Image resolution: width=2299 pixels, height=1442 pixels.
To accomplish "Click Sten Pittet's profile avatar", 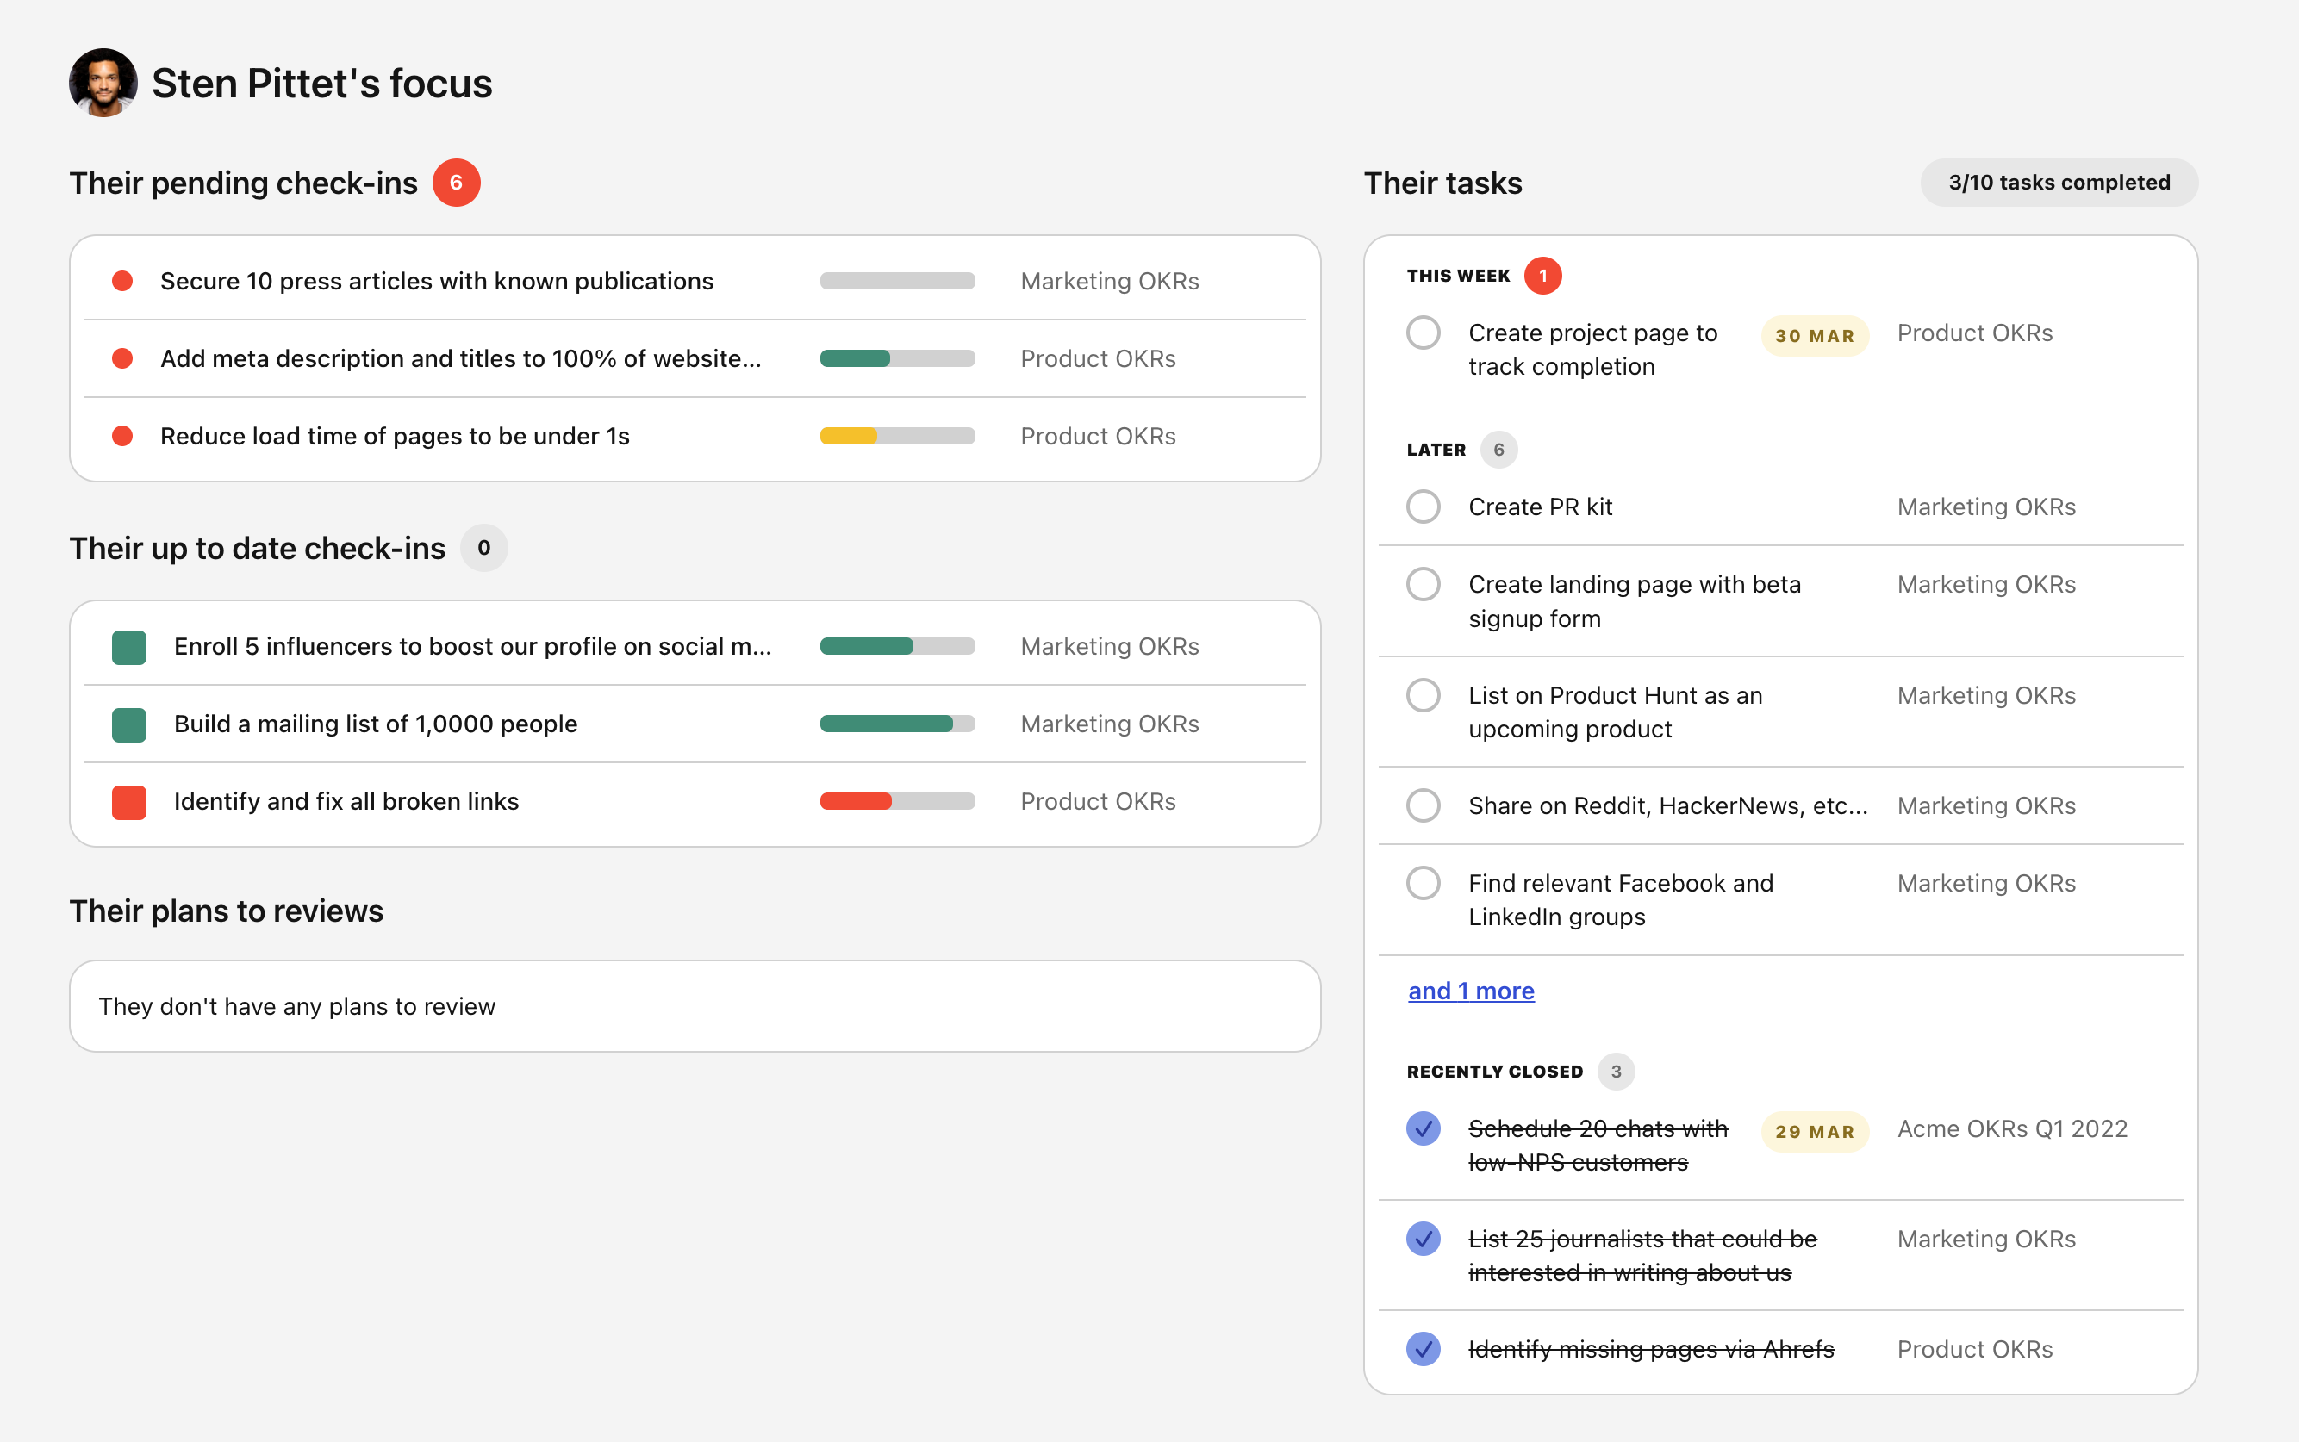I will [103, 83].
